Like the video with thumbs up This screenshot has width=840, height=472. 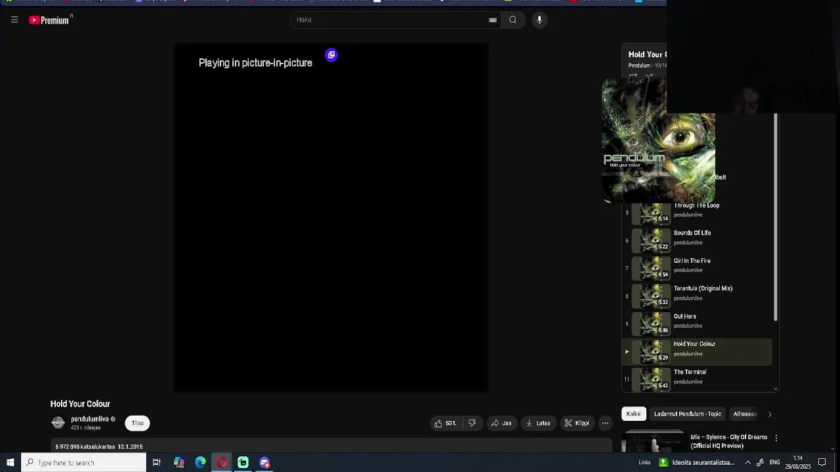click(446, 423)
